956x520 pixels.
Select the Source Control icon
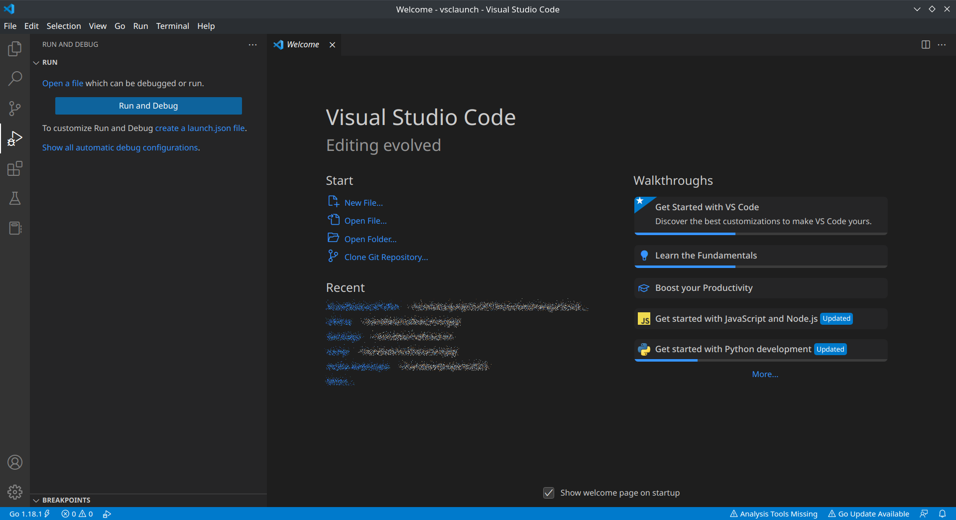pyautogui.click(x=15, y=108)
